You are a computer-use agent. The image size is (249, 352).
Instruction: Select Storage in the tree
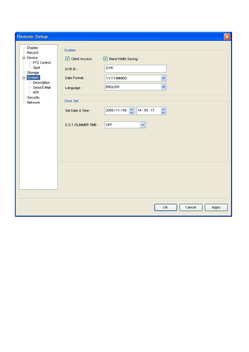coord(33,72)
